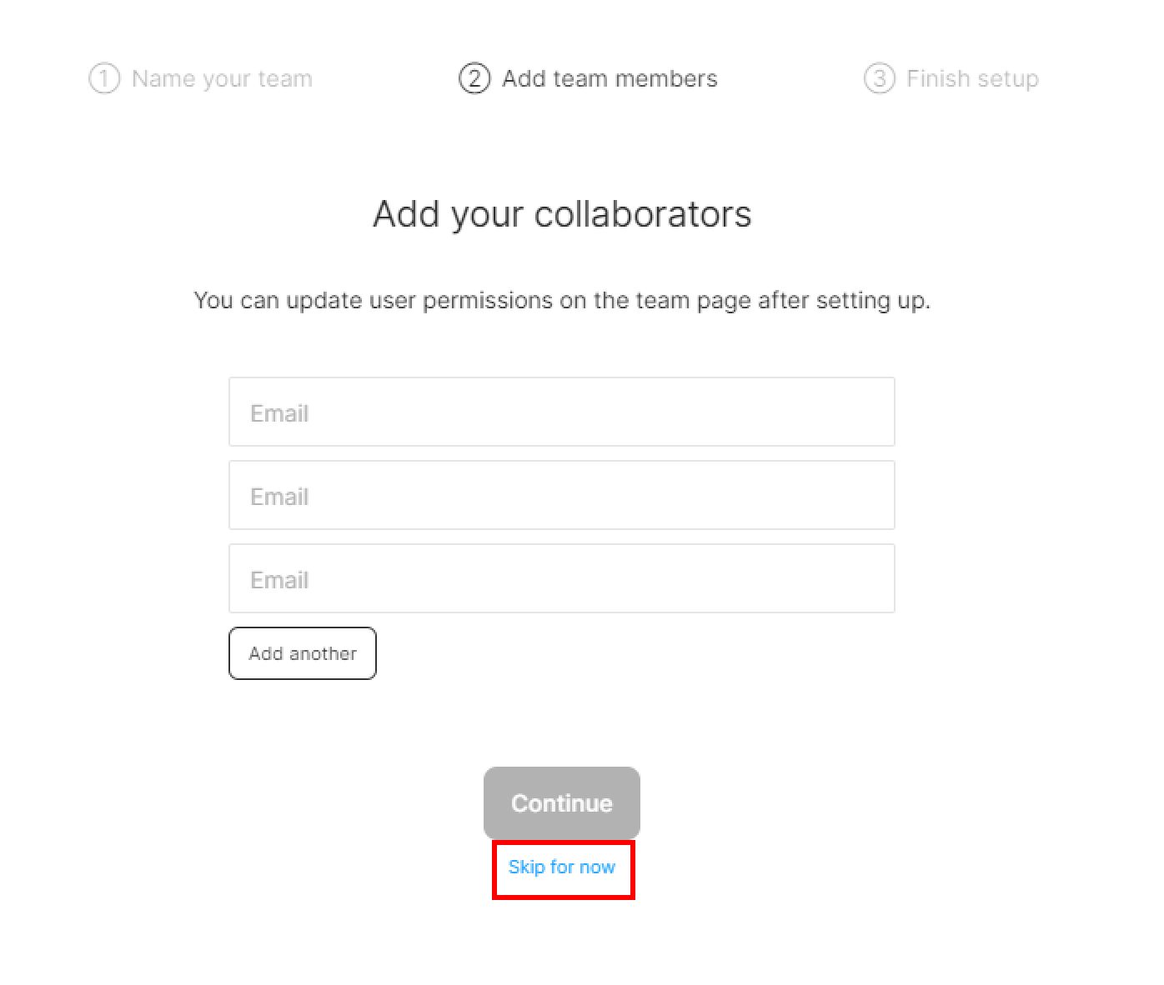The height and width of the screenshot is (985, 1164).
Task: Click the Email placeholder in the top field
Action: (x=279, y=413)
